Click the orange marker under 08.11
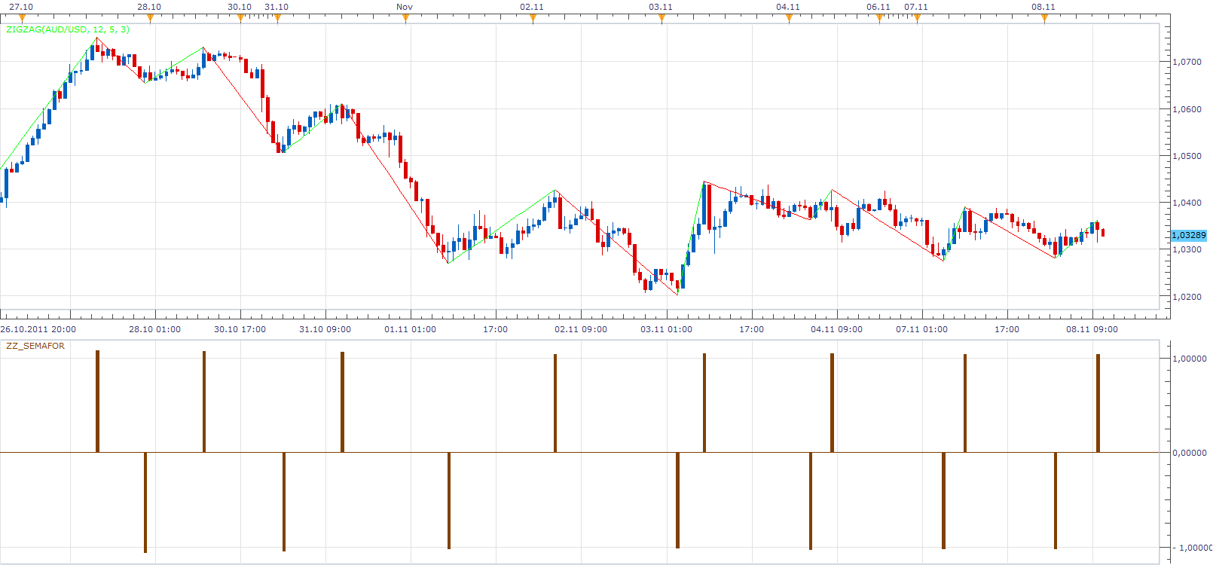 (1044, 18)
